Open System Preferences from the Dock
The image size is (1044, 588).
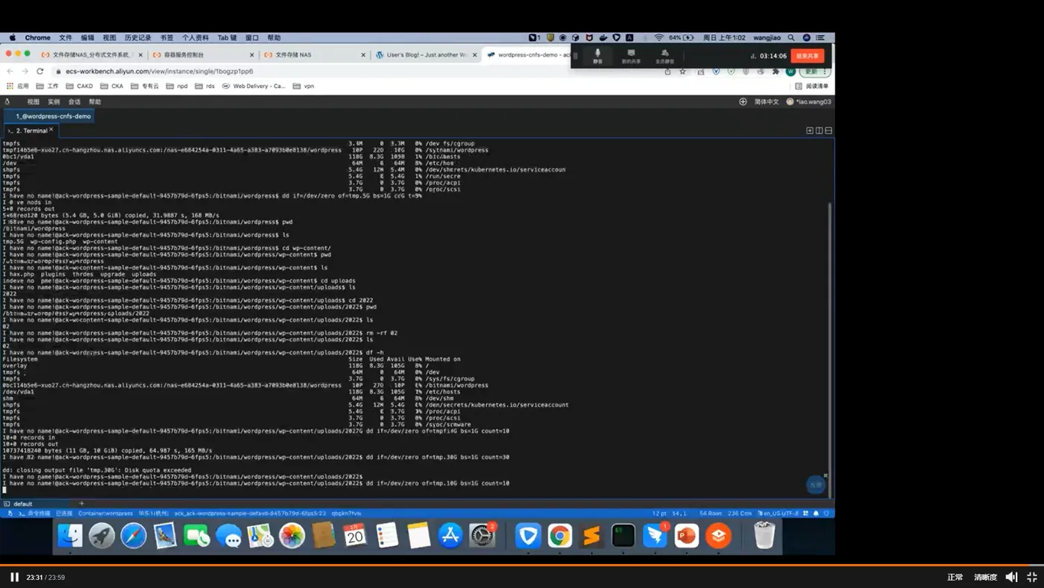tap(482, 536)
